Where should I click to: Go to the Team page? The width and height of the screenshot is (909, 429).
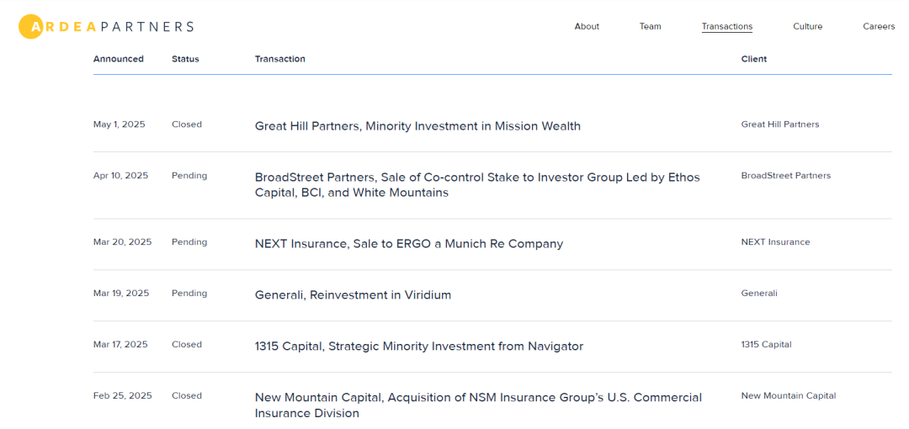pos(650,27)
